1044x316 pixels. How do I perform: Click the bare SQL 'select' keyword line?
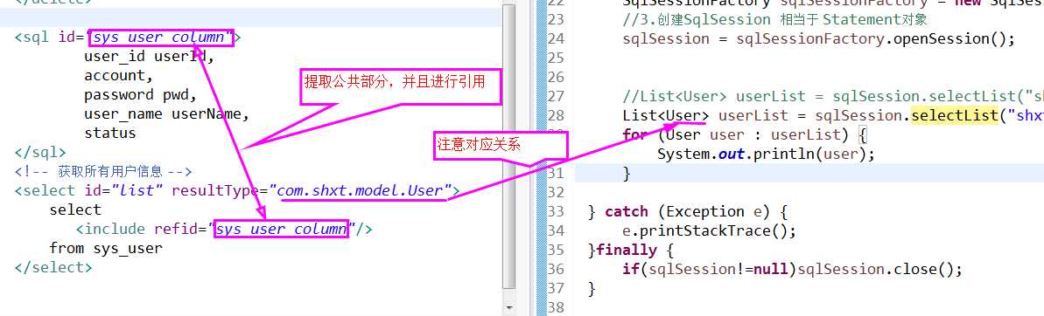click(75, 210)
